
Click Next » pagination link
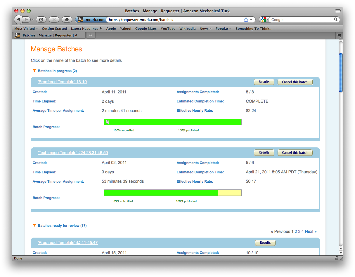click(x=311, y=231)
